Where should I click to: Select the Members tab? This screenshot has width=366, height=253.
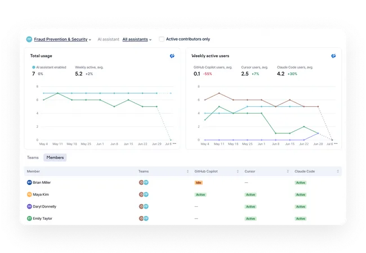coord(55,157)
